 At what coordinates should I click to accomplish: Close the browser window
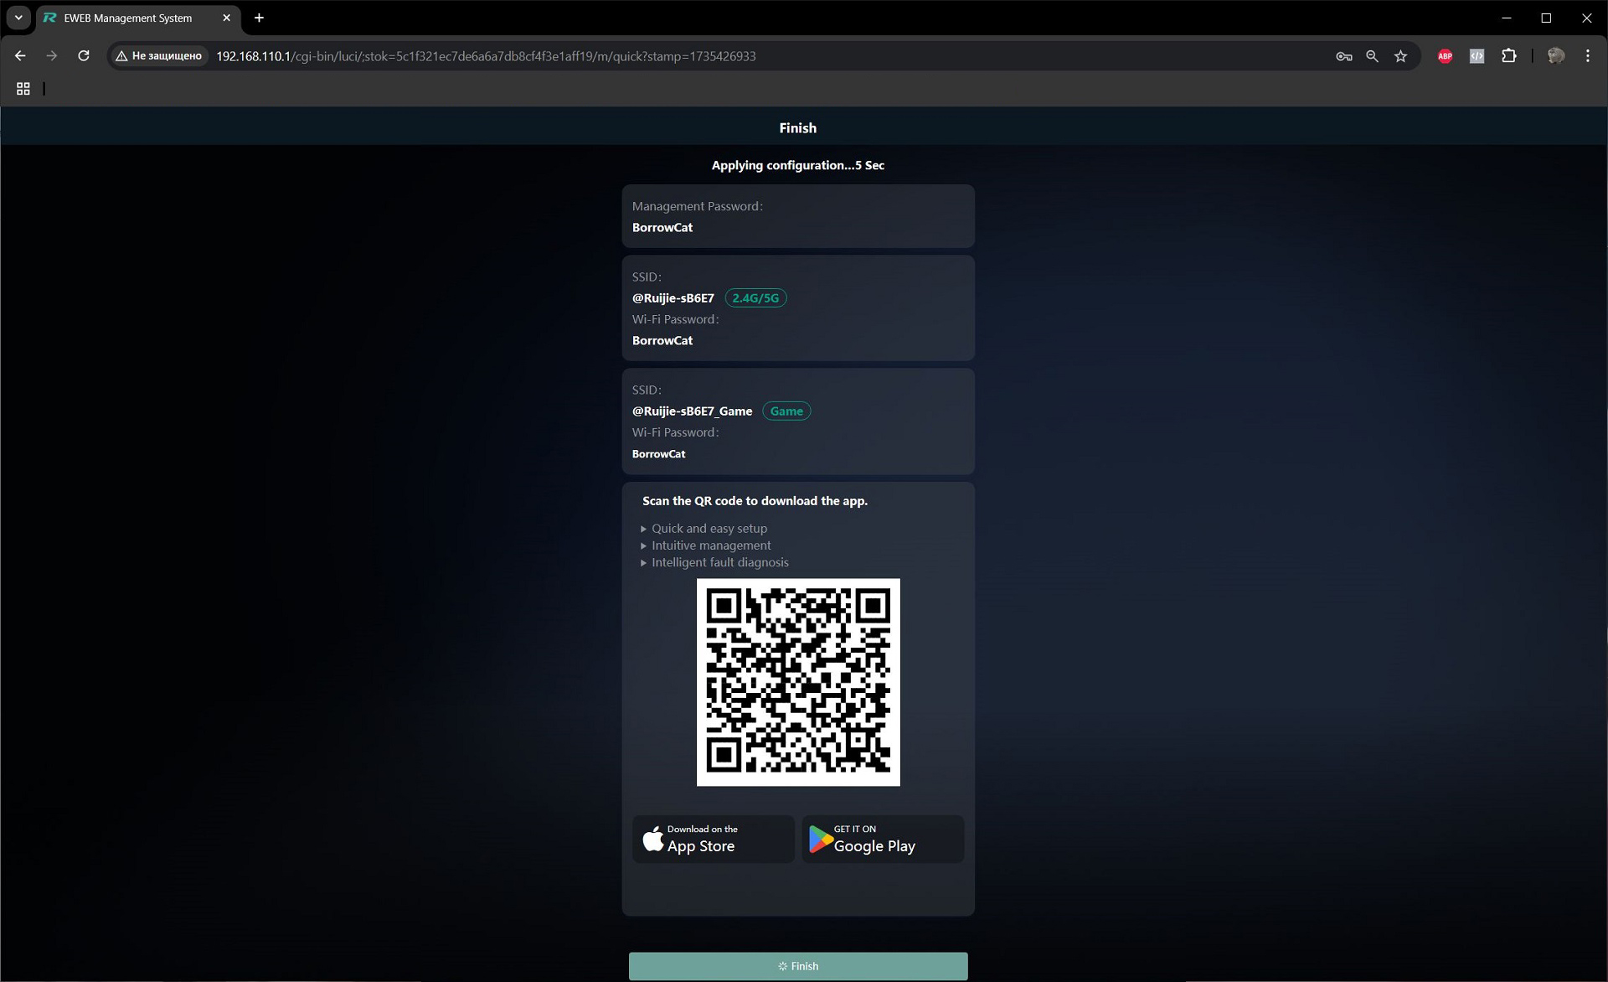(1587, 18)
